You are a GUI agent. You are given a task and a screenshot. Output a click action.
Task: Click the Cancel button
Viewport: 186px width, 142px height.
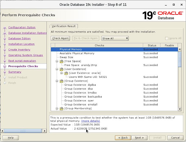click(176, 138)
